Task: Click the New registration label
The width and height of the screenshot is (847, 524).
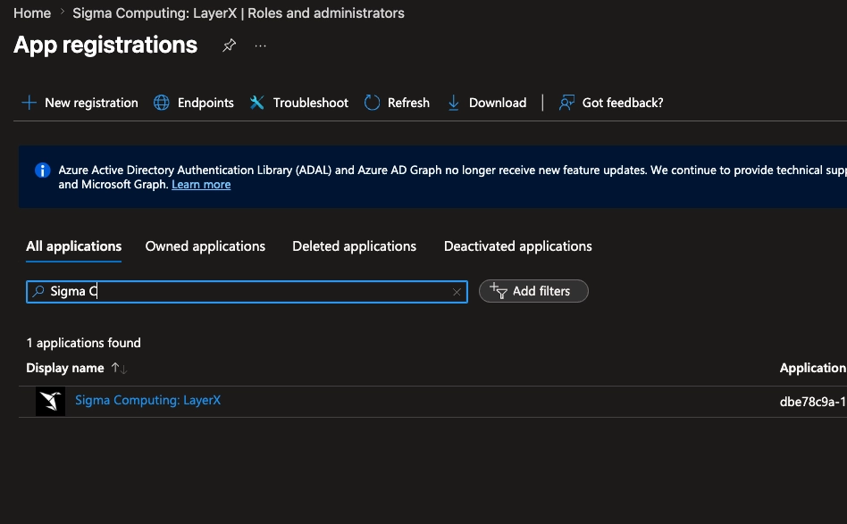Action: [x=91, y=103]
